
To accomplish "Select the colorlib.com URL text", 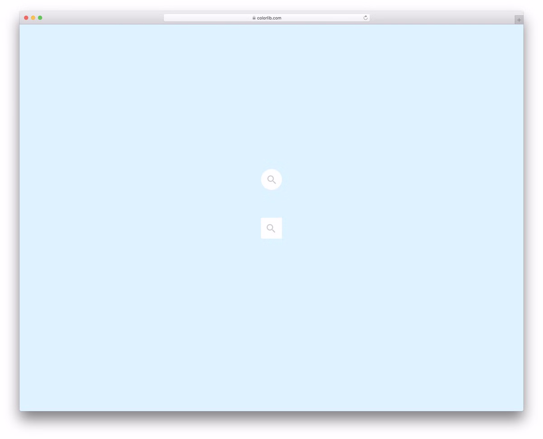I will click(x=269, y=18).
